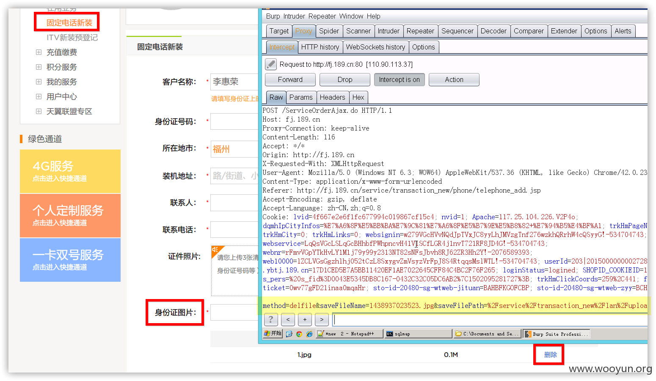Image resolution: width=656 pixels, height=381 pixels.
Task: Switch to Burp Suite Professional taskbar item
Action: (x=556, y=334)
